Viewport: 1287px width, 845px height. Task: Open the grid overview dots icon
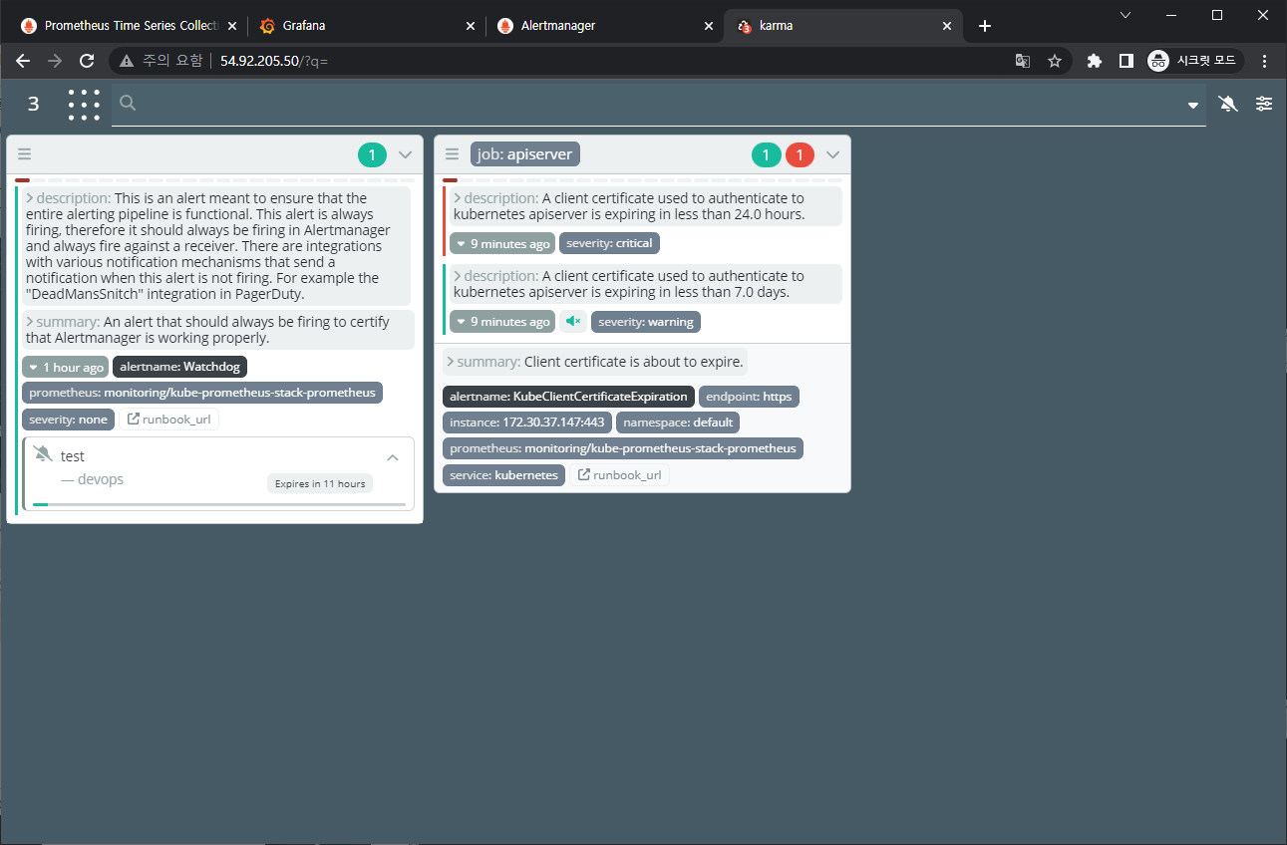click(x=84, y=105)
